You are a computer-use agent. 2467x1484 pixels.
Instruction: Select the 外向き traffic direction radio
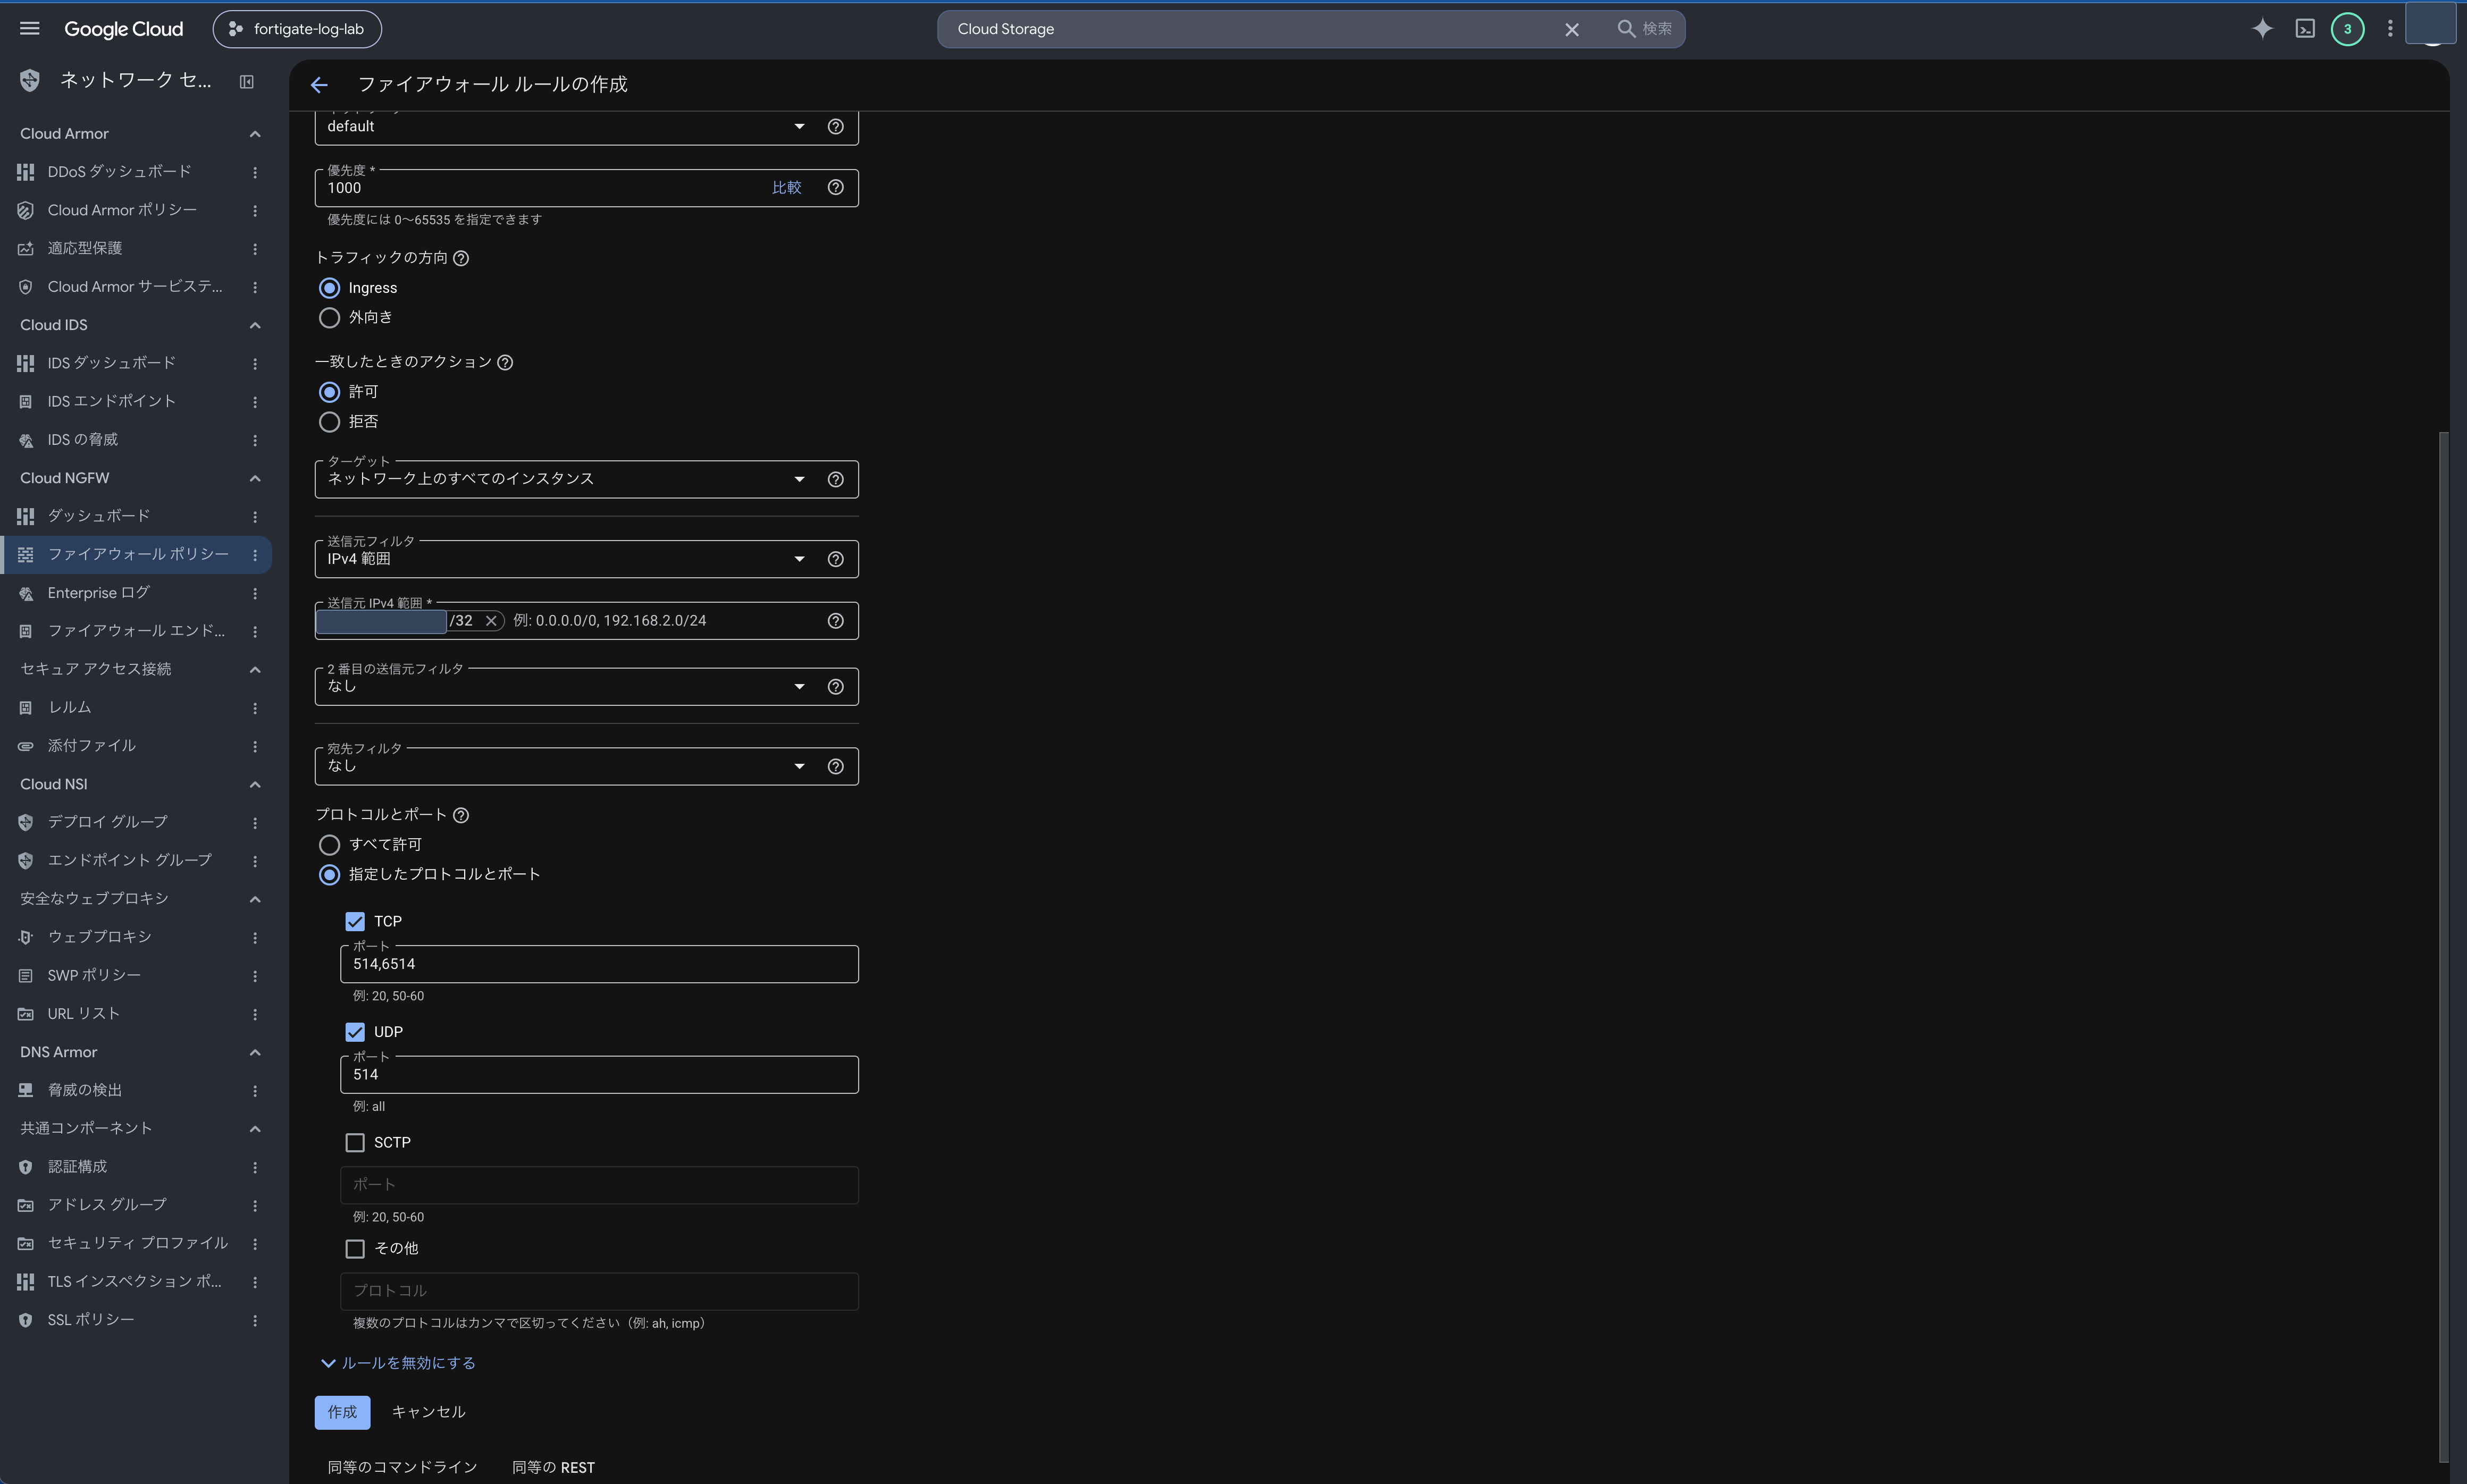coord(329,318)
